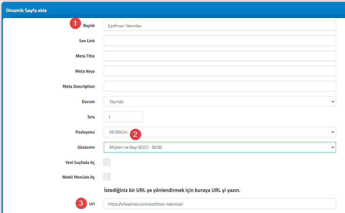Click the Sıra label

point(91,117)
